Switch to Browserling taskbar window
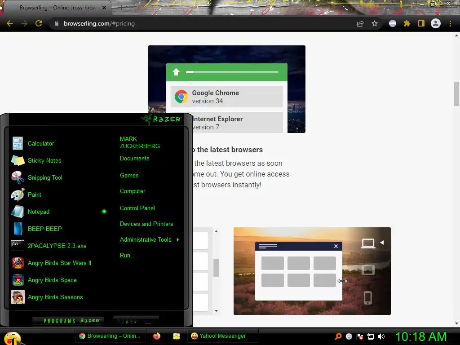Image resolution: width=460 pixels, height=345 pixels. pos(110,336)
